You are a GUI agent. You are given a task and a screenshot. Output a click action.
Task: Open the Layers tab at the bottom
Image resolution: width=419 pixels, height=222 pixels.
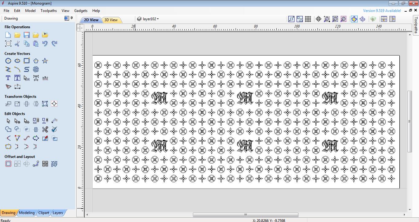[58, 212]
